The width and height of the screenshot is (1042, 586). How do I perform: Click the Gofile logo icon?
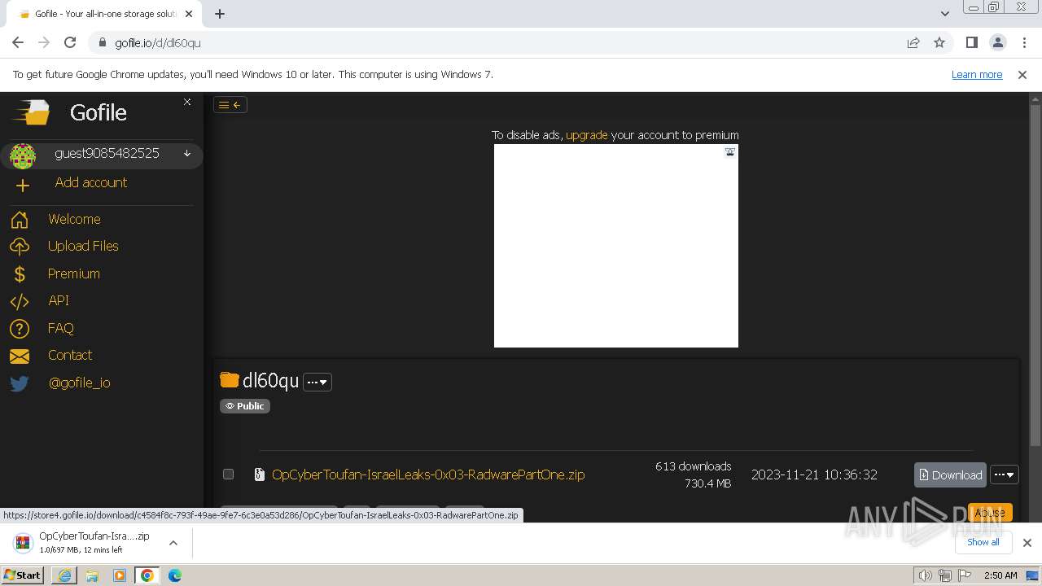click(32, 112)
